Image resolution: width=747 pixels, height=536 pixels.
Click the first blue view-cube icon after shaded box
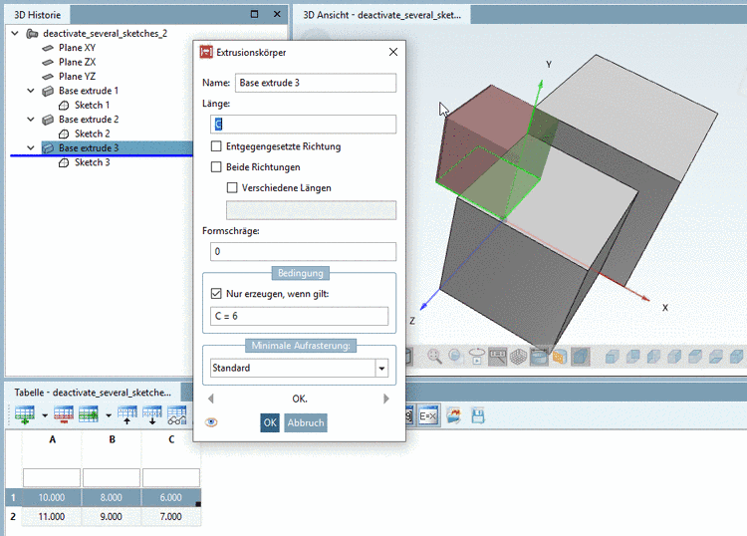coord(612,357)
